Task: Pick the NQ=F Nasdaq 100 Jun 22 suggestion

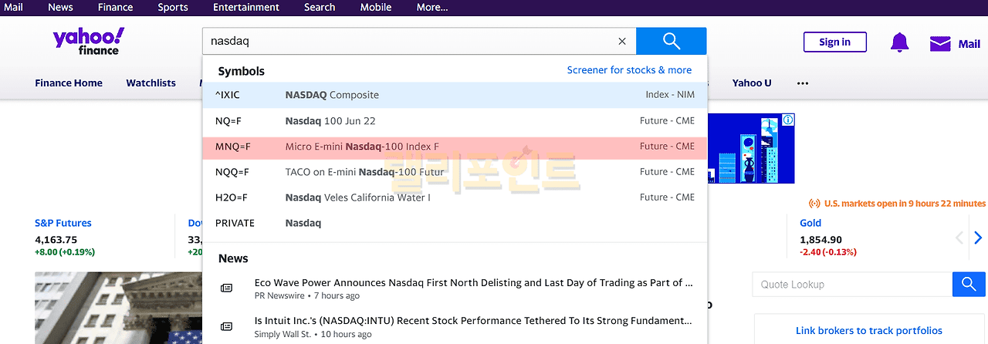Action: pos(454,121)
